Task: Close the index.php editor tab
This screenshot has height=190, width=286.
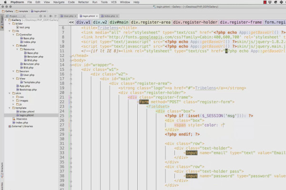Action: tap(117, 16)
